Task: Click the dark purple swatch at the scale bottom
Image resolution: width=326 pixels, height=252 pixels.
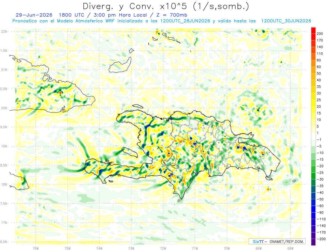Action: (313, 242)
